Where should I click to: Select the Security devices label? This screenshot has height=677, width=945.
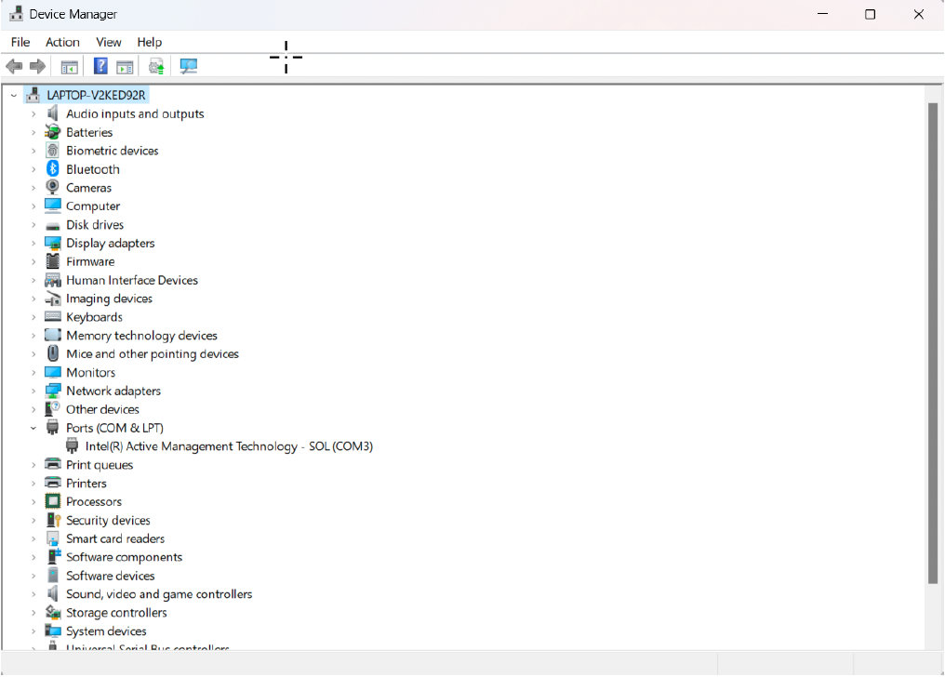pos(108,521)
